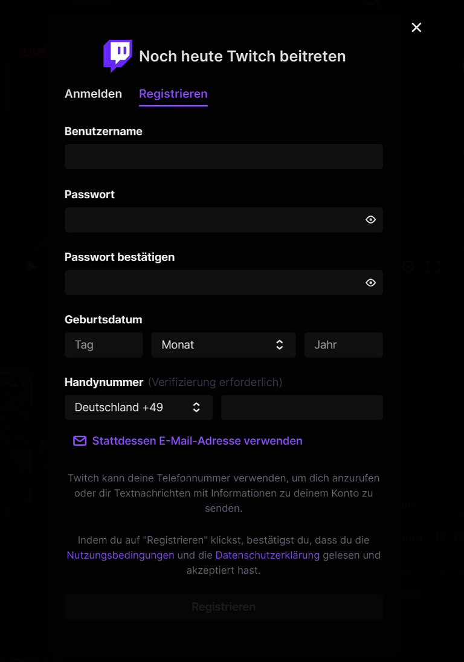View the Datenschutzerklärung
Image resolution: width=464 pixels, height=662 pixels.
pyautogui.click(x=268, y=555)
